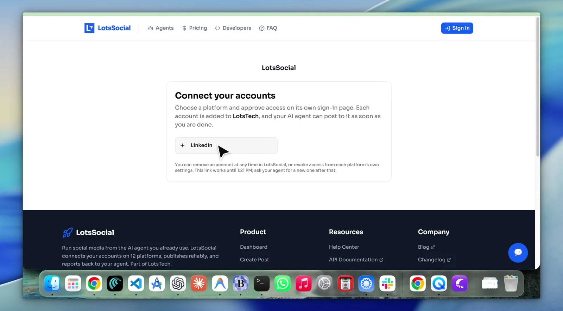Open the blue Q app in dock
This screenshot has width=563, height=311.
point(439,284)
